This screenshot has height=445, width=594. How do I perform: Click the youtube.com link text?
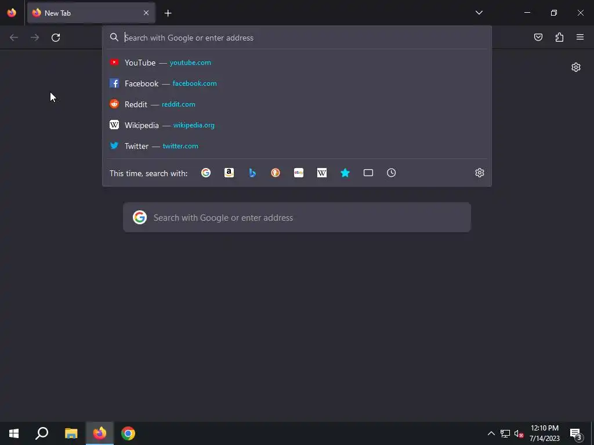point(190,63)
